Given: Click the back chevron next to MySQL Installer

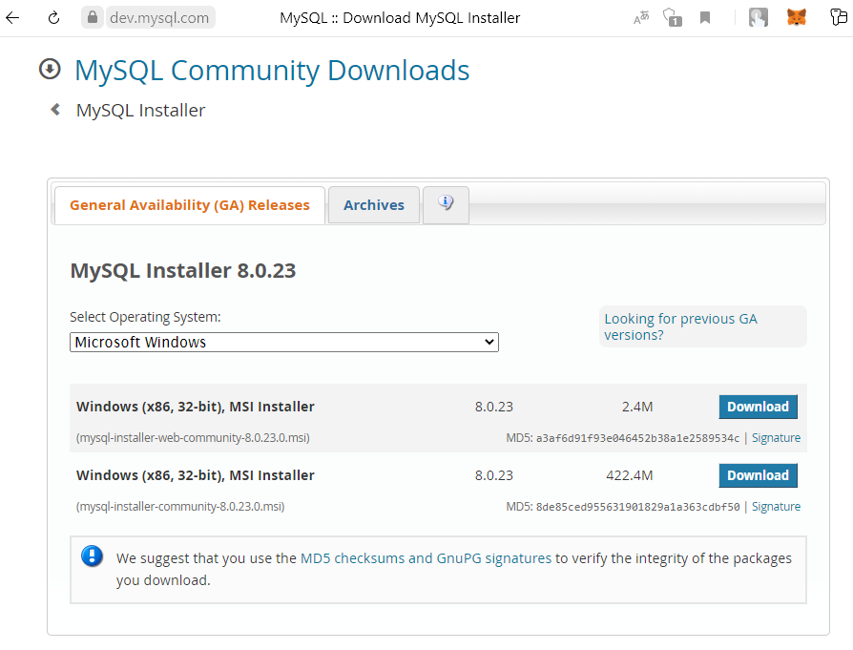Looking at the screenshot, I should (55, 110).
